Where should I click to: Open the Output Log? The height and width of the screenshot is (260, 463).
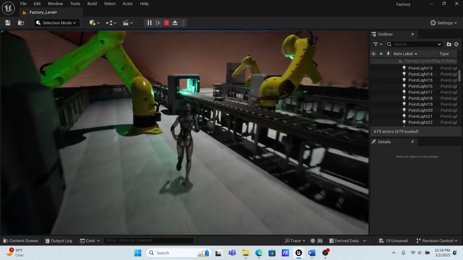coord(59,241)
